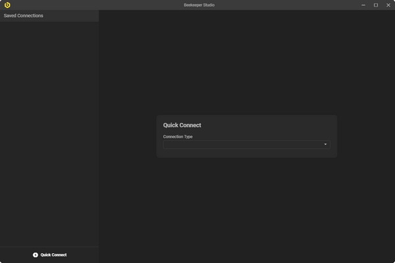Close the Beekeeper Studio window
The width and height of the screenshot is (395, 263).
[x=388, y=5]
